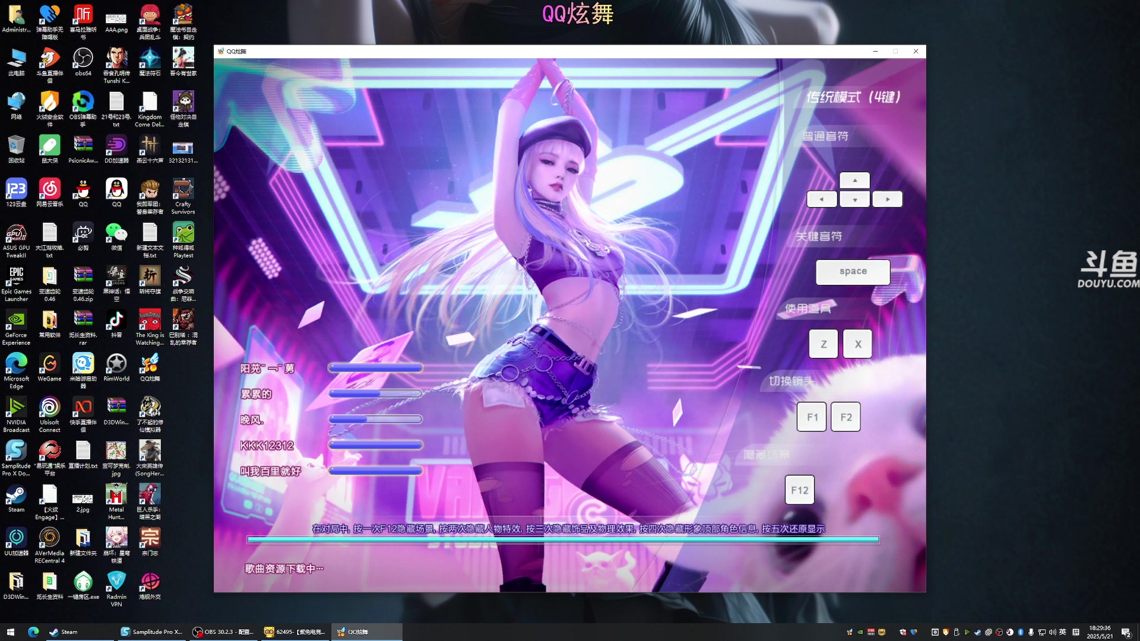Open the obs64 desktop shortcut
Viewport: 1140px width, 641px height.
click(x=83, y=62)
